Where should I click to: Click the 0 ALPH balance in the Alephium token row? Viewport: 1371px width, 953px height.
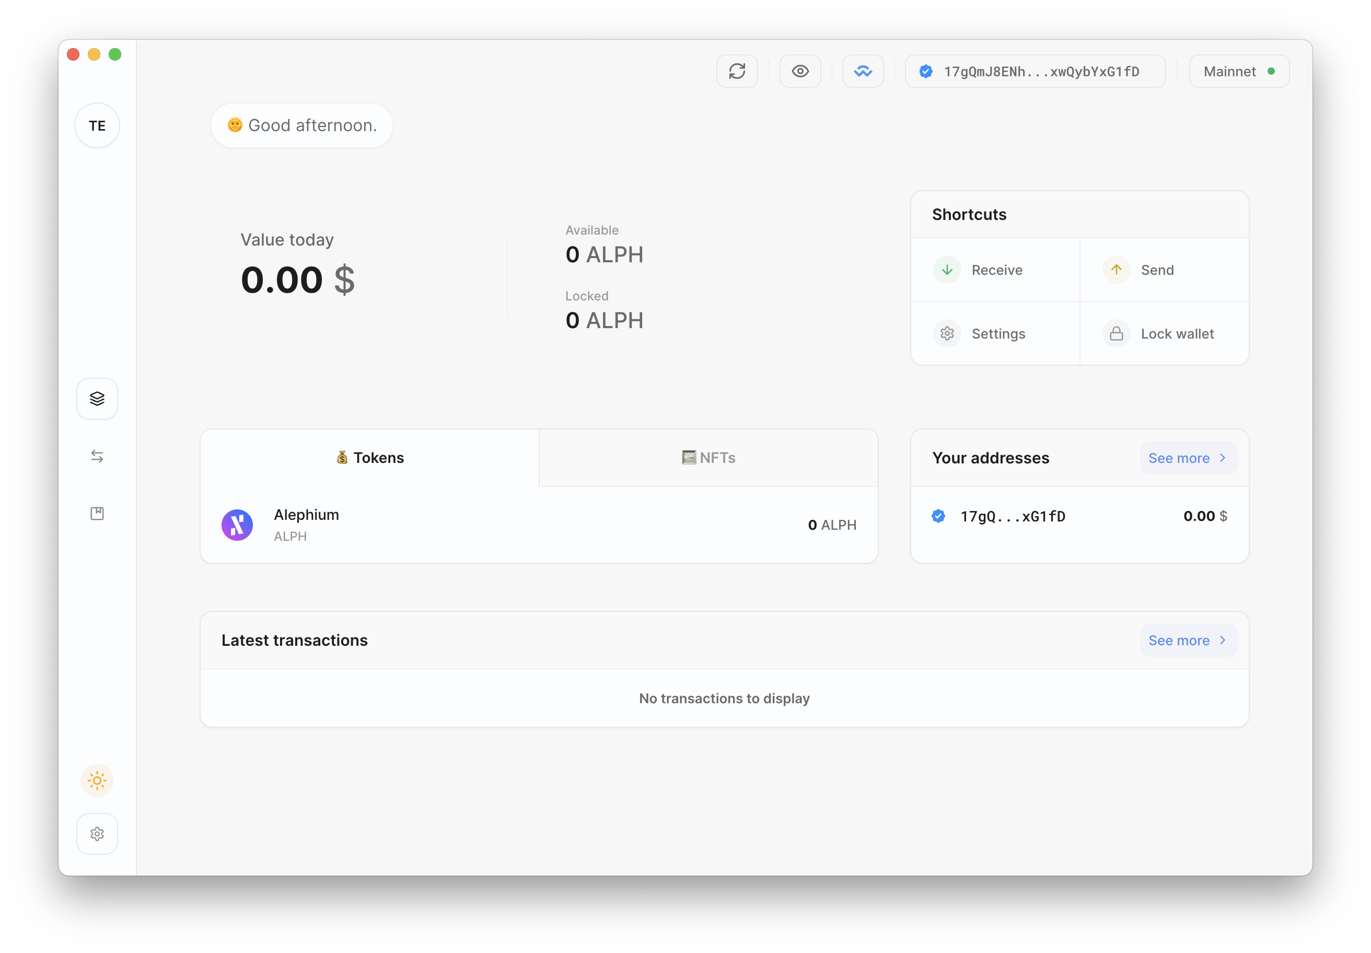pyautogui.click(x=832, y=525)
